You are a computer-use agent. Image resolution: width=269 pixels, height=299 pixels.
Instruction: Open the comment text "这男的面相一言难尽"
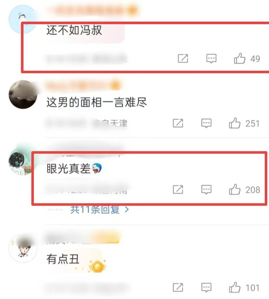[96, 102]
